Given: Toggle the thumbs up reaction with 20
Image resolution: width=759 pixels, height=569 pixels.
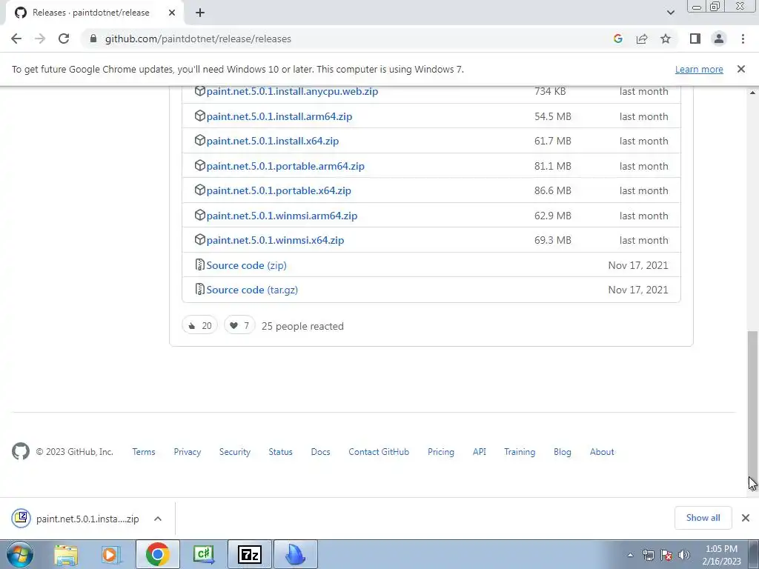Looking at the screenshot, I should [199, 326].
